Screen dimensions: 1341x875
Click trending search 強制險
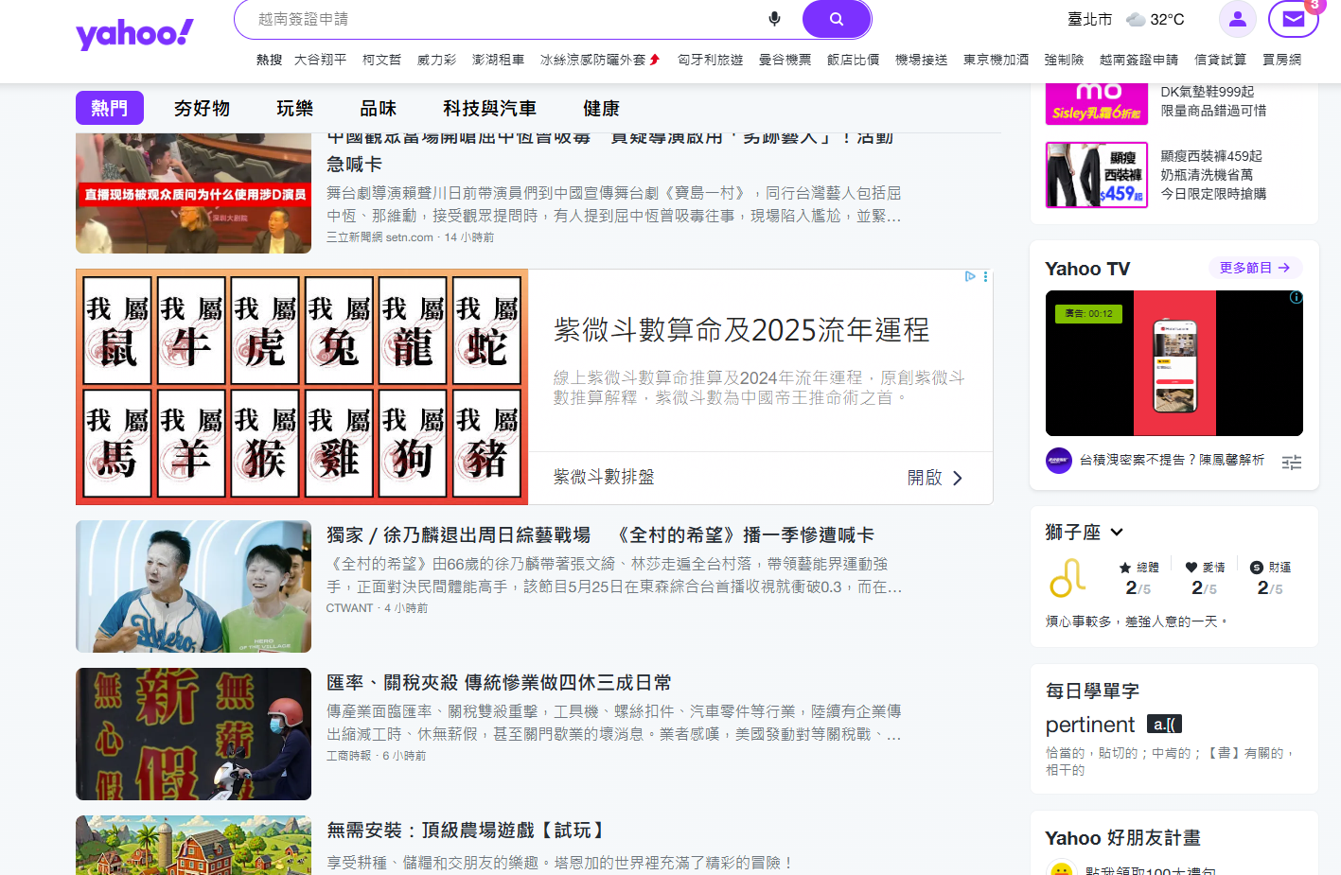point(1064,60)
